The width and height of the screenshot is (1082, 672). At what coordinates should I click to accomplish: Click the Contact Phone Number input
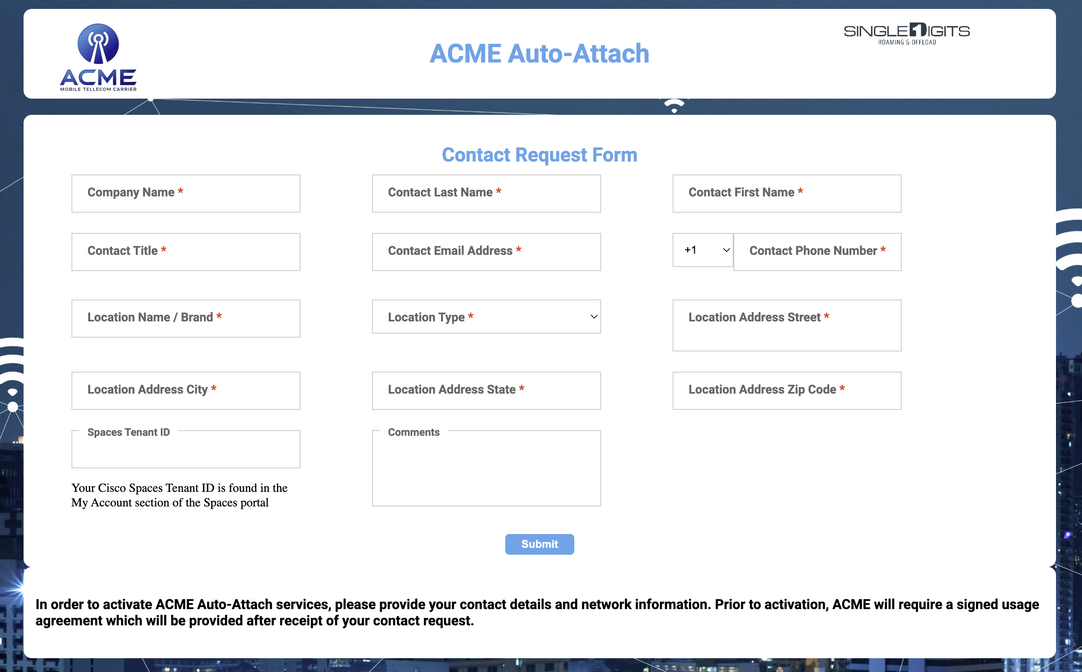(x=817, y=252)
